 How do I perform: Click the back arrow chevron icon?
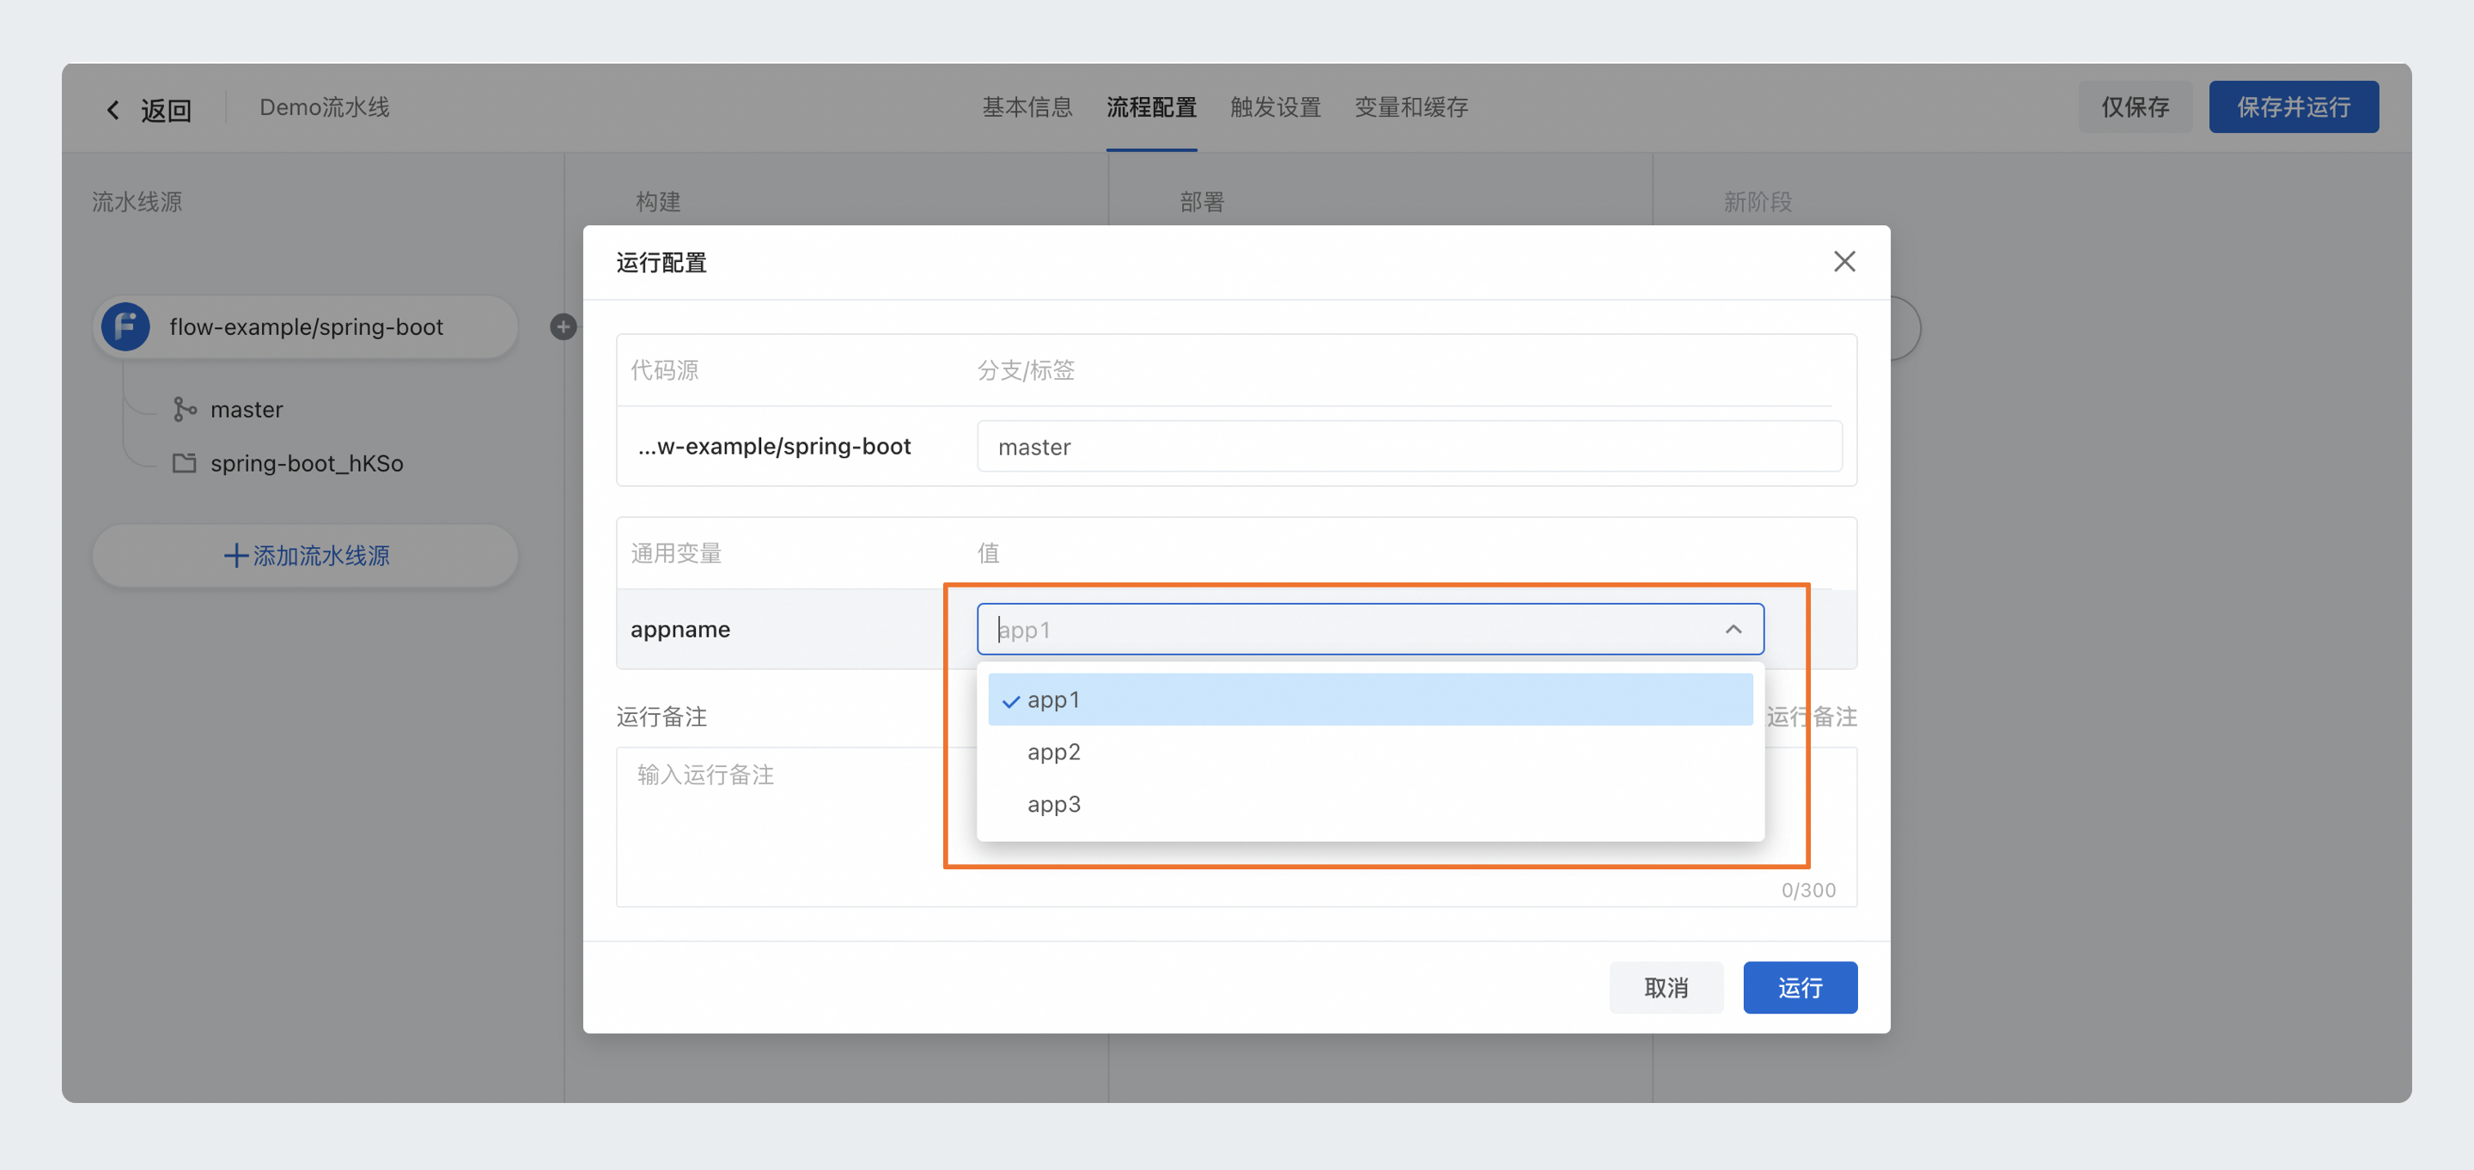(x=113, y=109)
